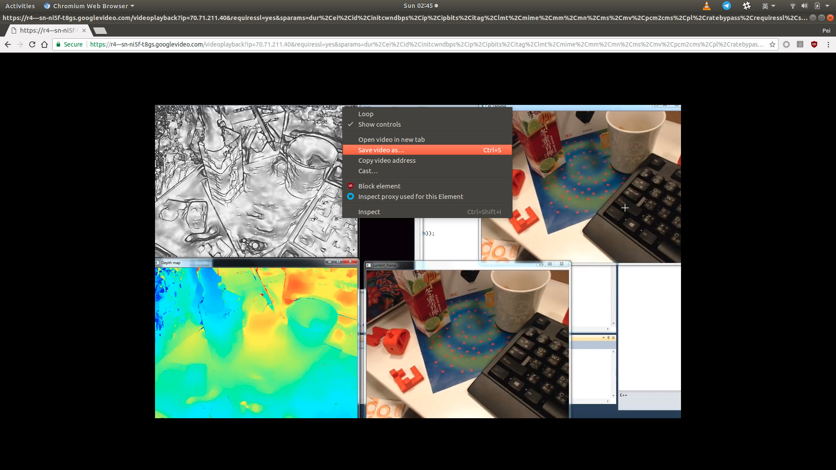Toggle Show controls in context menu
The image size is (836, 470).
(x=380, y=124)
